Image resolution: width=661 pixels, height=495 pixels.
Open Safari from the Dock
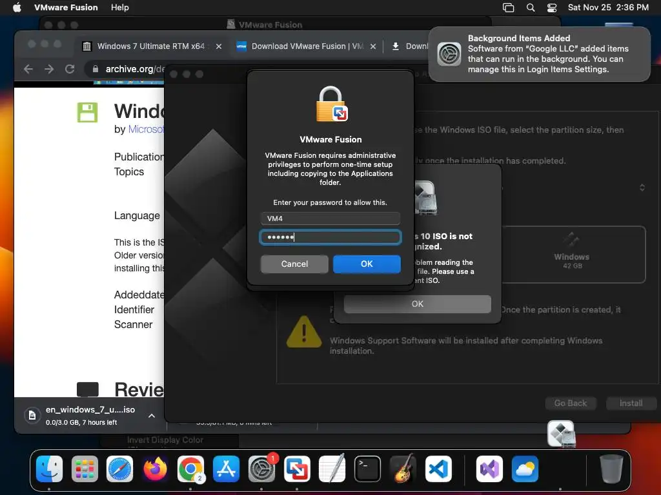(x=119, y=469)
